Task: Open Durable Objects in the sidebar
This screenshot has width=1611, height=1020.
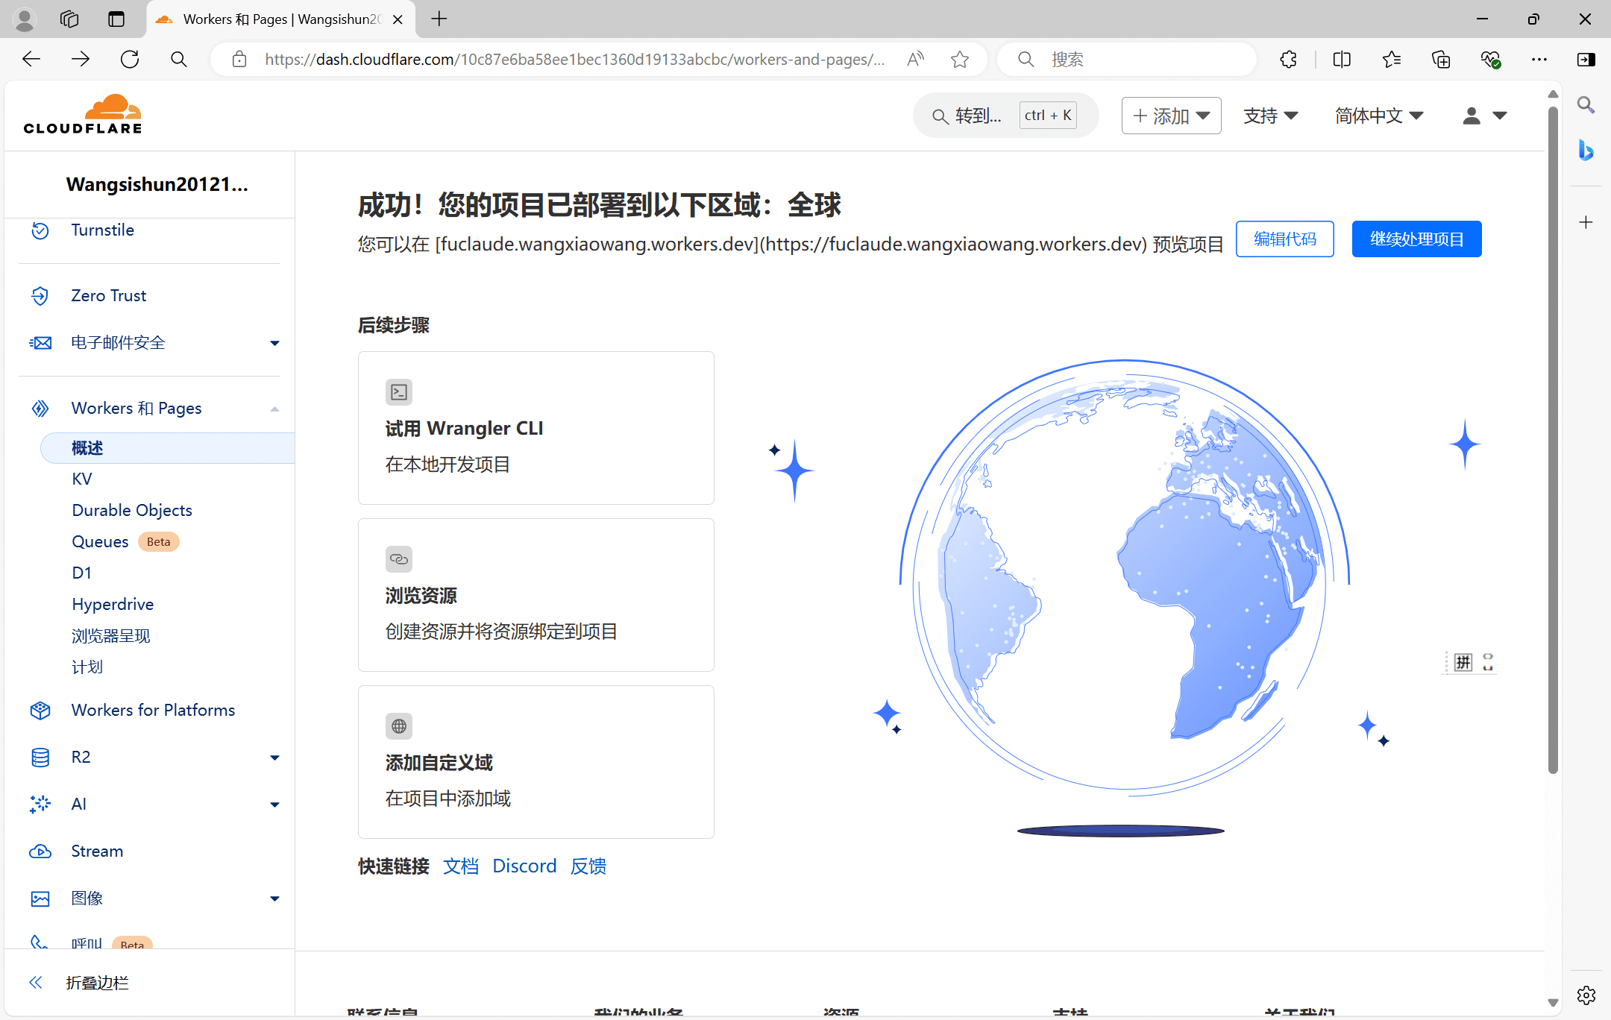Action: (x=132, y=511)
